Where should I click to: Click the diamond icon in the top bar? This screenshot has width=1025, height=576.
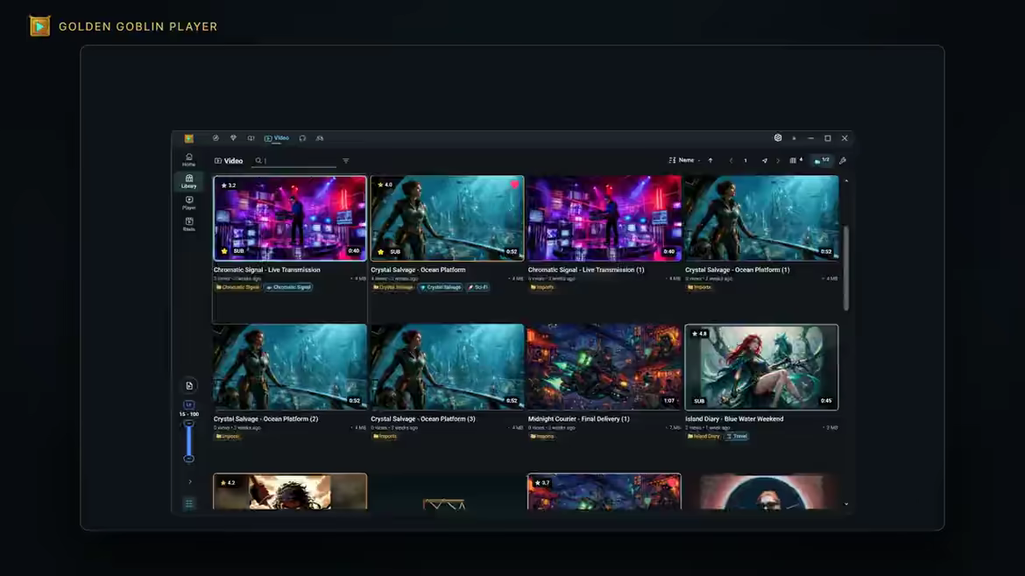click(x=233, y=137)
